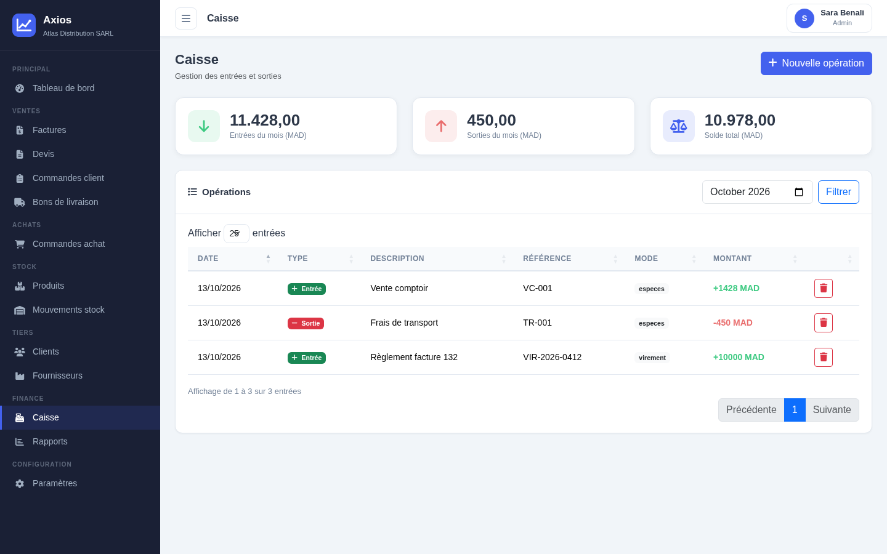Delete the Frais de transport operation
887x554 pixels.
(x=824, y=323)
